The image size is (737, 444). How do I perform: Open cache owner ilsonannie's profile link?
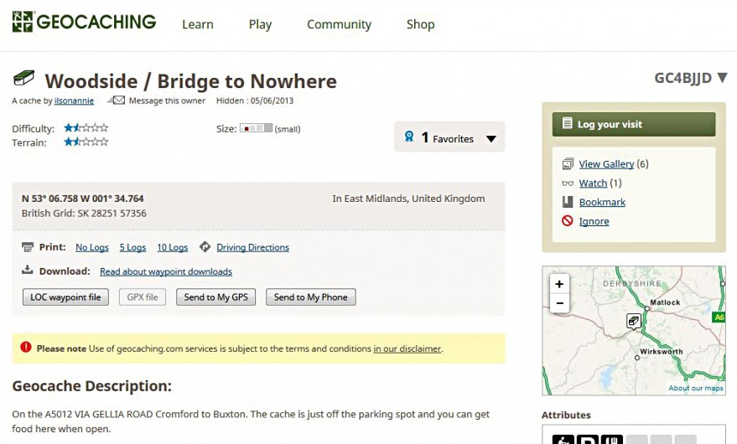point(75,101)
